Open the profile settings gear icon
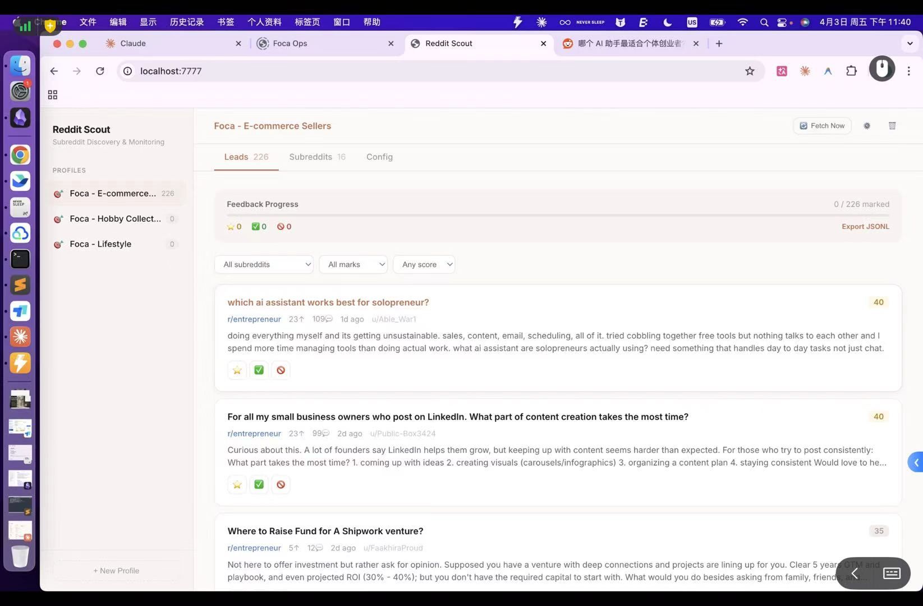Screen dimensions: 923x606 coord(867,126)
